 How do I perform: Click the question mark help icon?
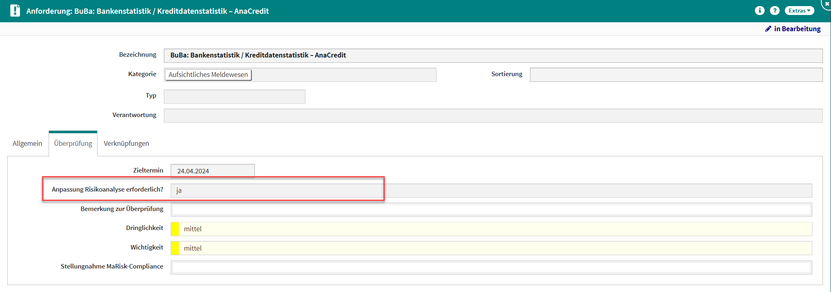tap(774, 11)
